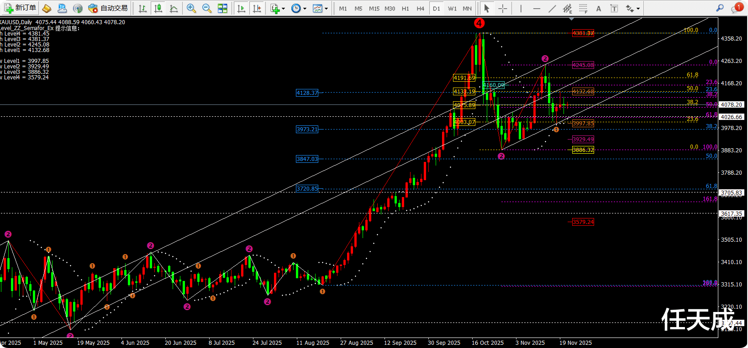The image size is (748, 348).
Task: Open the chart templates icon
Action: coord(317,8)
